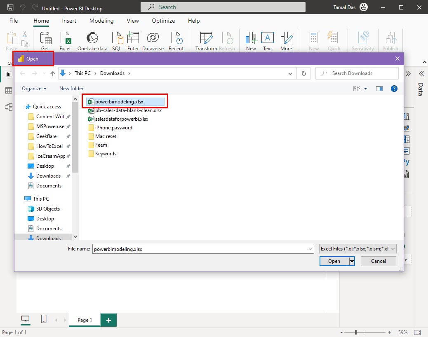The height and width of the screenshot is (337, 428).
Task: Open the change view options dropdown arrow
Action: click(365, 89)
